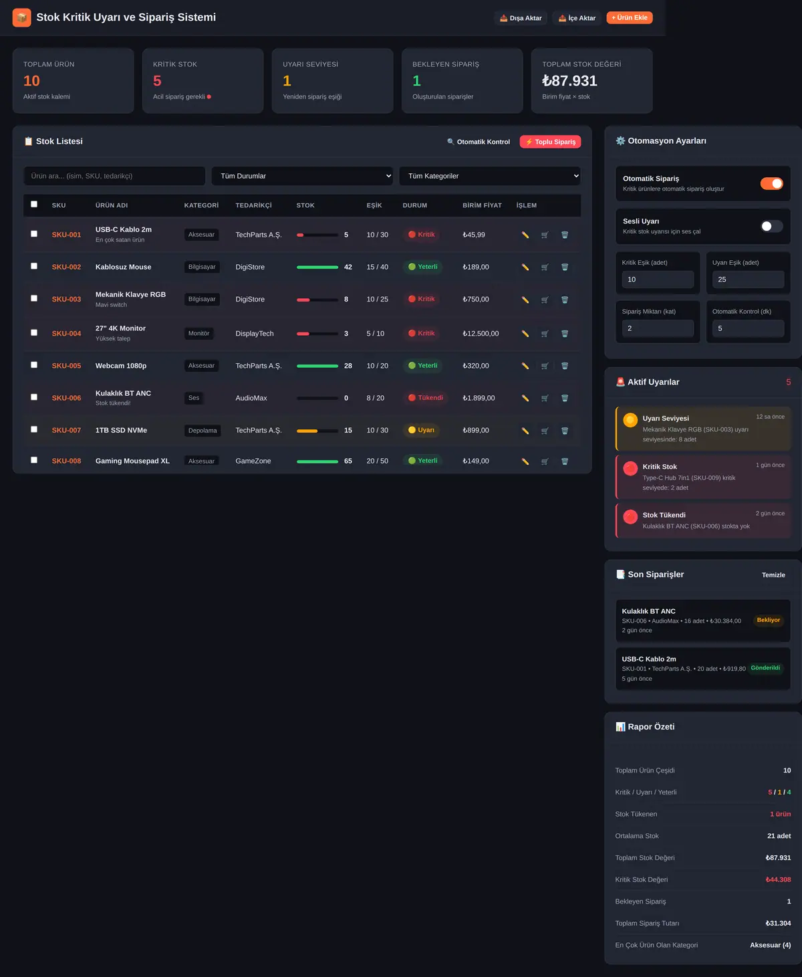Edit the Webcam 1080p product
This screenshot has height=977, width=802.
pos(525,366)
